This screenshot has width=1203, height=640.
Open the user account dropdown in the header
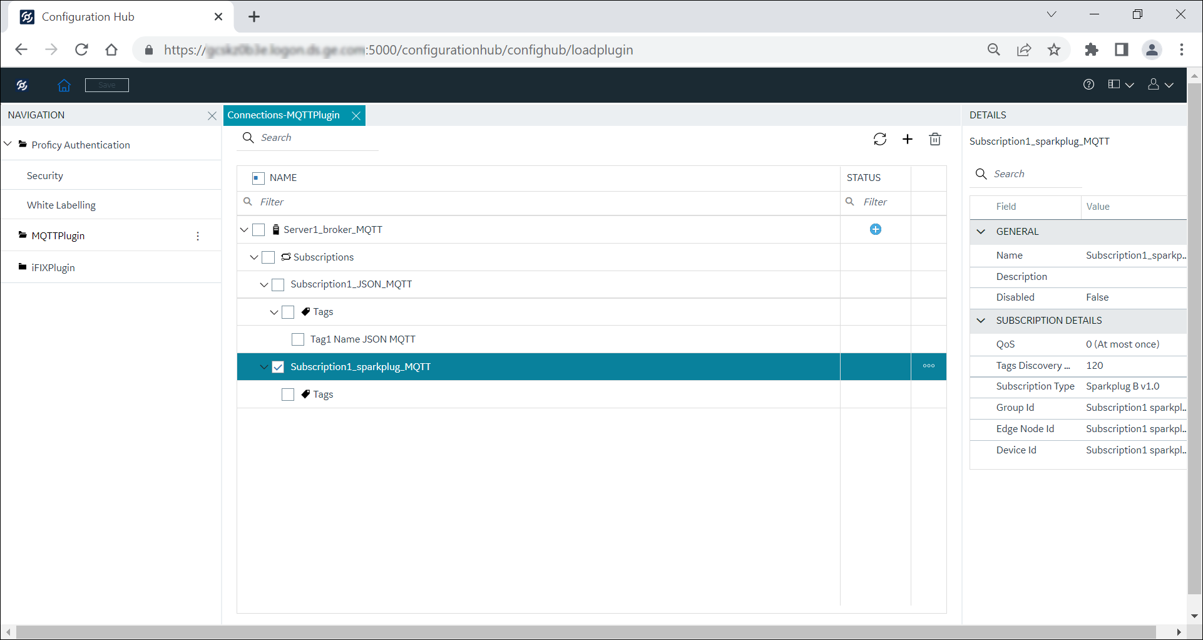1160,85
